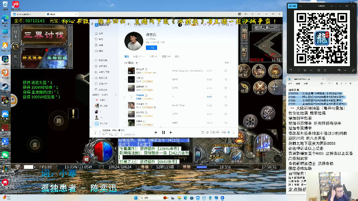This screenshot has width=358, height=201.
Task: Click the 拾取 pick-up icon
Action: coord(244,87)
